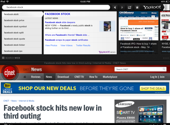Open the CNNMoney page preview thumbnail
The height and width of the screenshot is (125, 170).
139,26
